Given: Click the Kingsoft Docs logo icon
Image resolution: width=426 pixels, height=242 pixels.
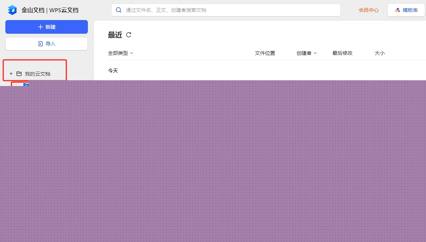Looking at the screenshot, I should [12, 10].
